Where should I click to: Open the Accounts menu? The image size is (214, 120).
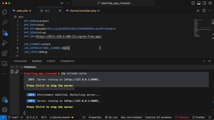(x=5, y=100)
